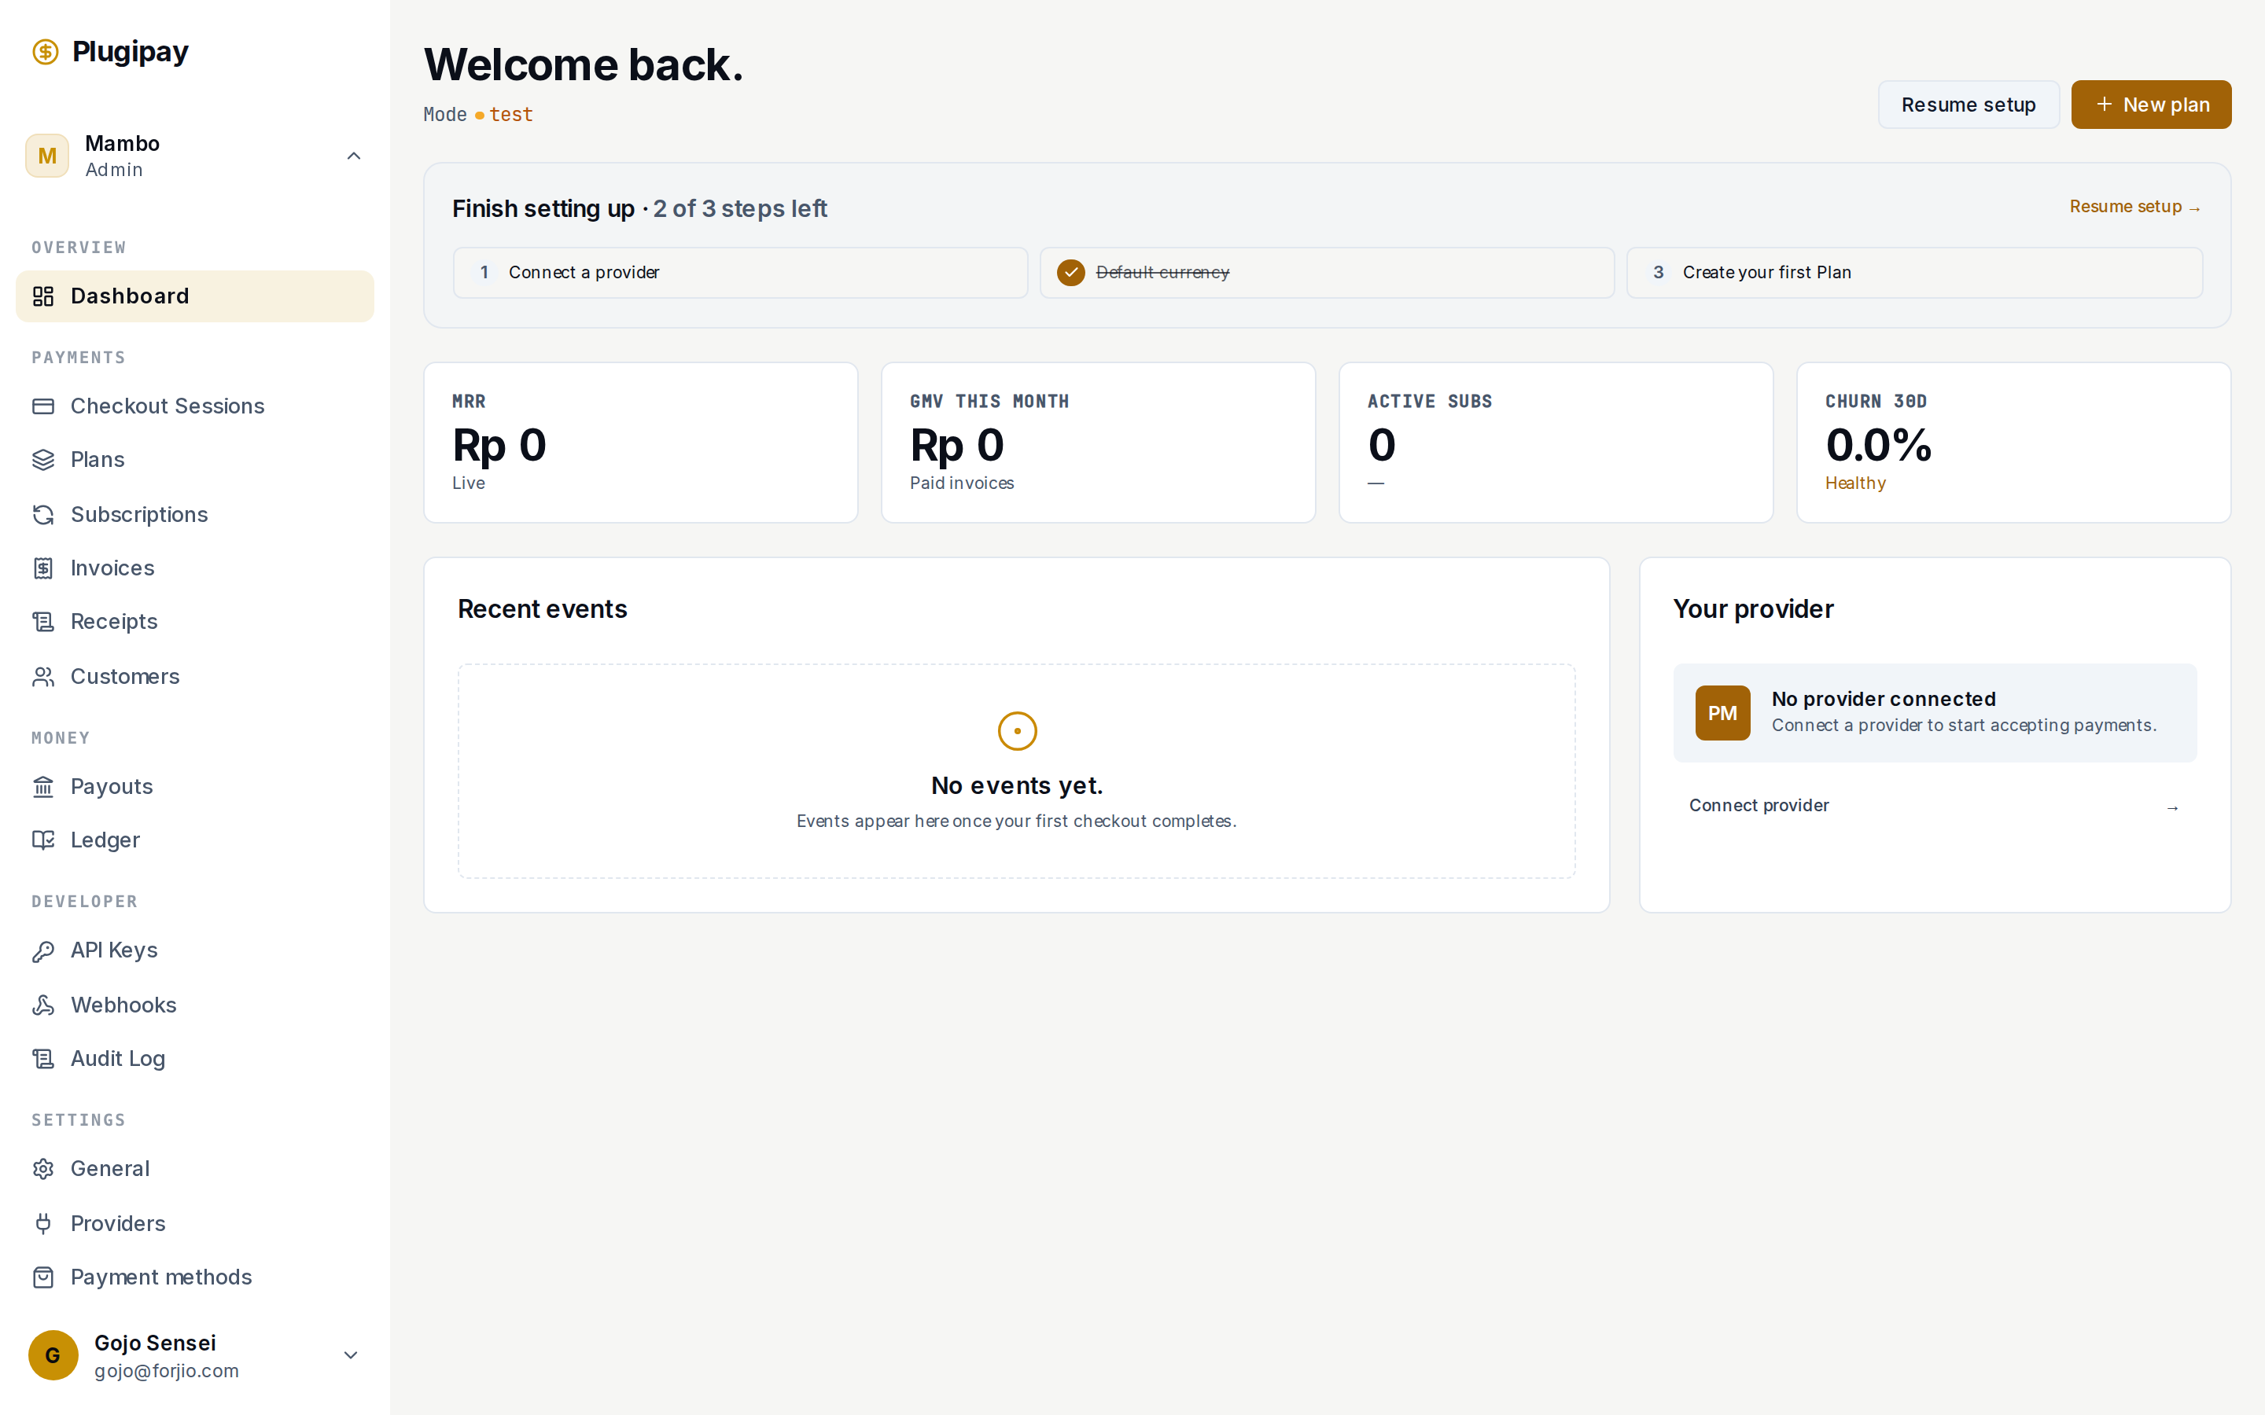Open the Gojo Sensei account menu chevron
Image resolution: width=2265 pixels, height=1415 pixels.
tap(351, 1355)
